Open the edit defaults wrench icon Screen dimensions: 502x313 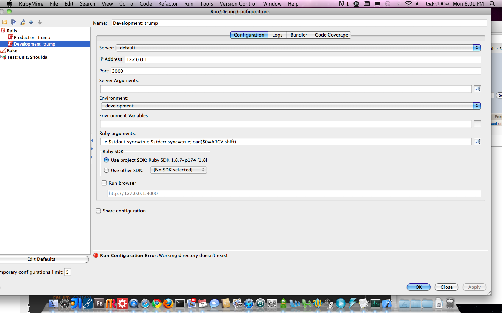tap(22, 22)
